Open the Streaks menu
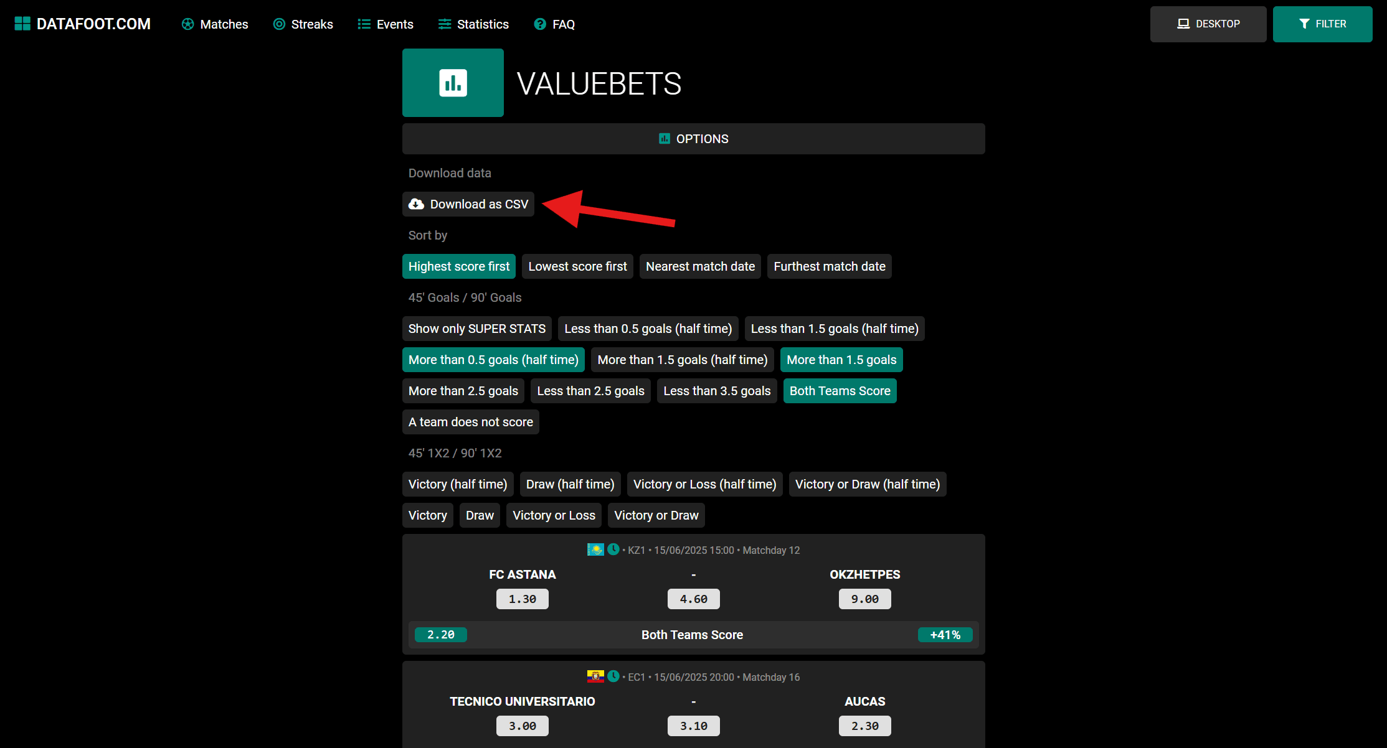The width and height of the screenshot is (1387, 748). (303, 24)
